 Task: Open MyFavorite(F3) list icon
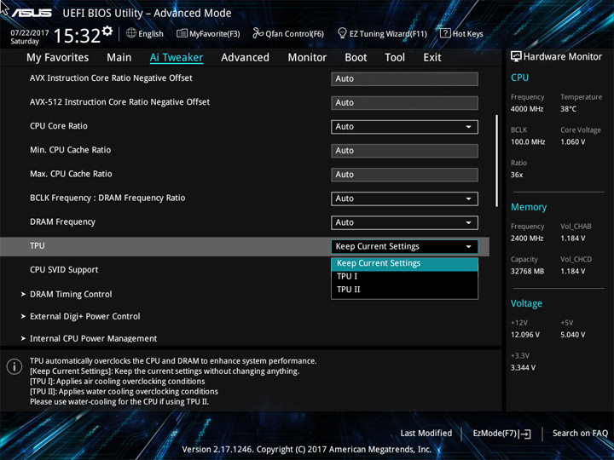(x=182, y=33)
